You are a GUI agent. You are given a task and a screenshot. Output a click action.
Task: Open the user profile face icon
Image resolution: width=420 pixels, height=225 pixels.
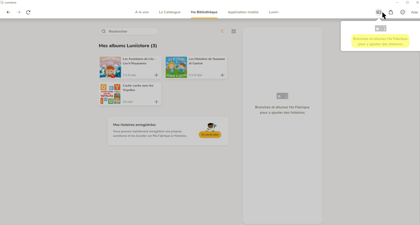(x=403, y=12)
